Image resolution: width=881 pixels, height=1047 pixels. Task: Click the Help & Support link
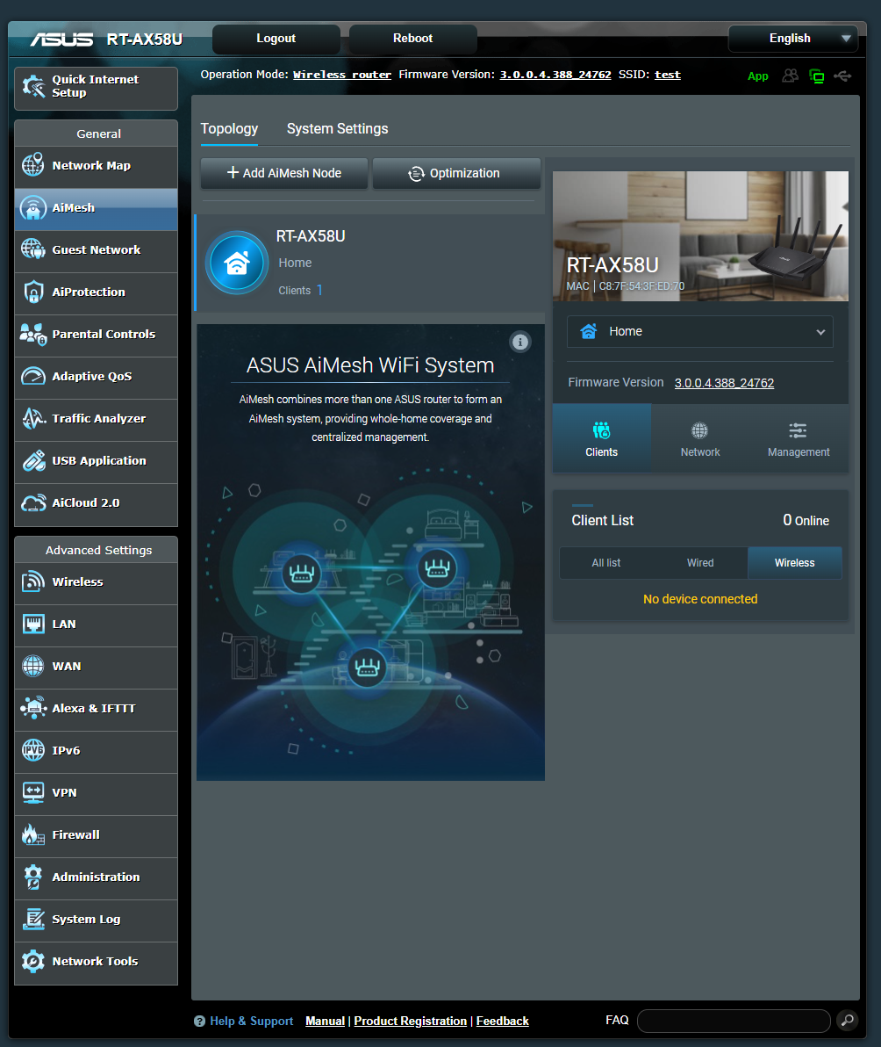coord(252,1021)
